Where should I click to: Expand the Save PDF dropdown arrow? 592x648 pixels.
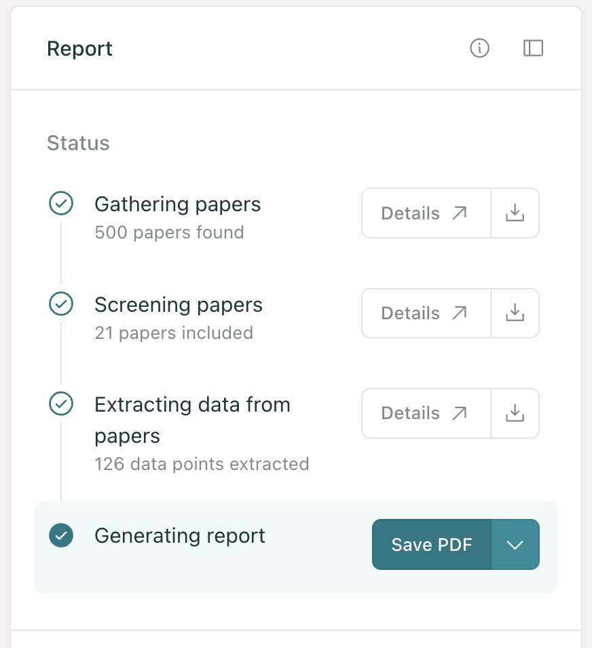pyautogui.click(x=515, y=544)
